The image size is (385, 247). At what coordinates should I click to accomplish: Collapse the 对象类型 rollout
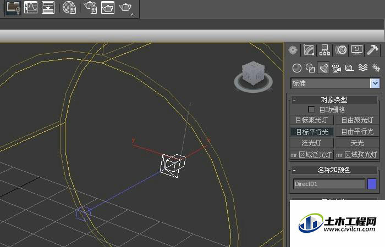[334, 100]
